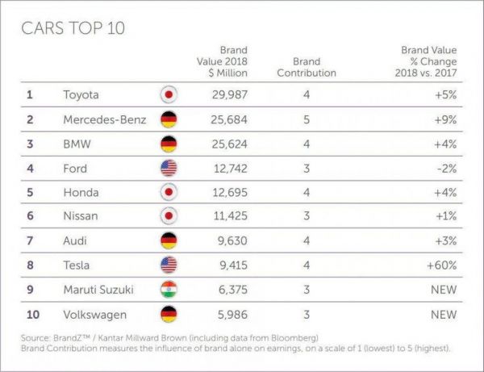Image resolution: width=484 pixels, height=372 pixels.
Task: Click the US flag beside Tesla
Action: tap(169, 265)
